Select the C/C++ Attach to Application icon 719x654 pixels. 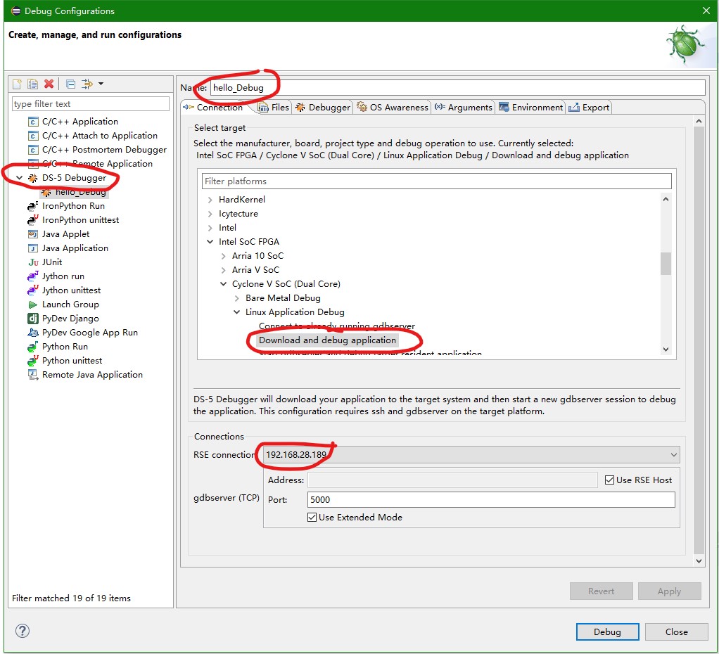[33, 136]
